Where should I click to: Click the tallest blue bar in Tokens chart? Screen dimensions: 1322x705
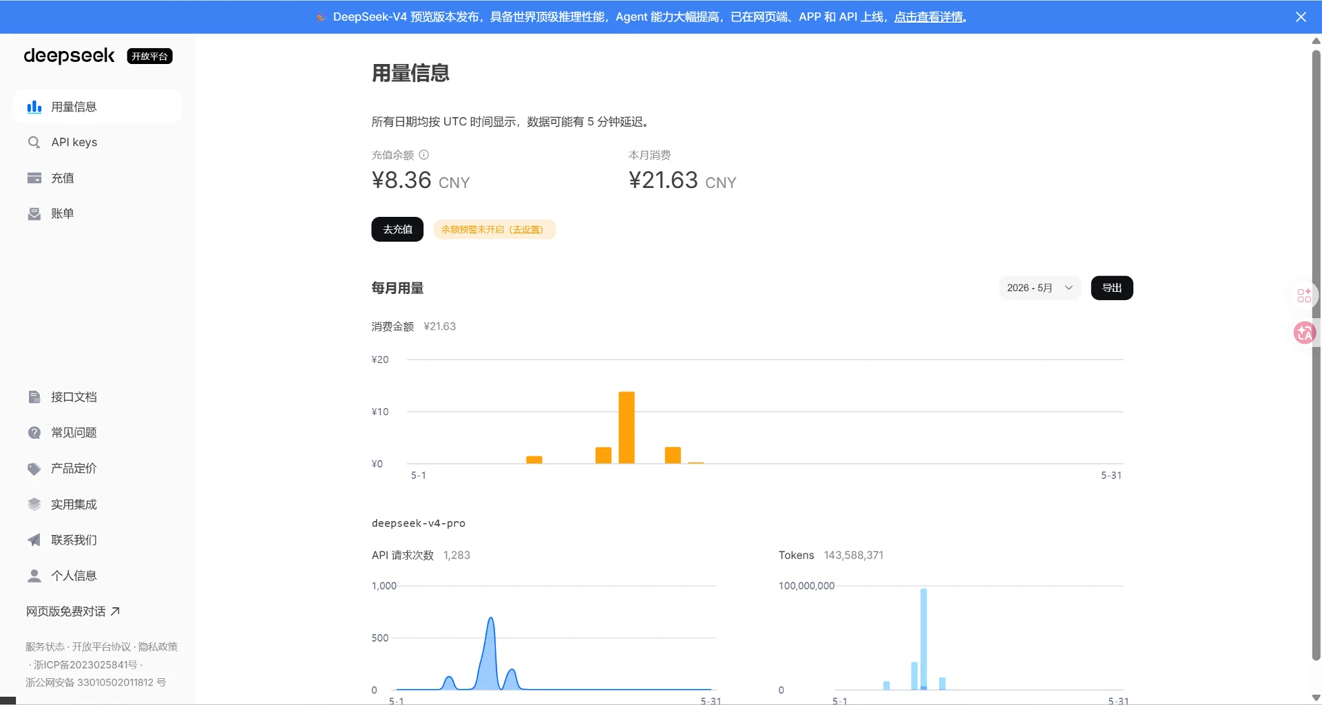tap(923, 639)
